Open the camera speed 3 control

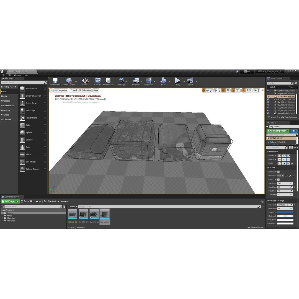pos(256,90)
